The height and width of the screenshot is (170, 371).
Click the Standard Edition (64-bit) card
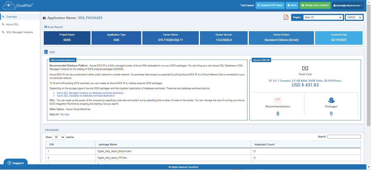[281, 38]
